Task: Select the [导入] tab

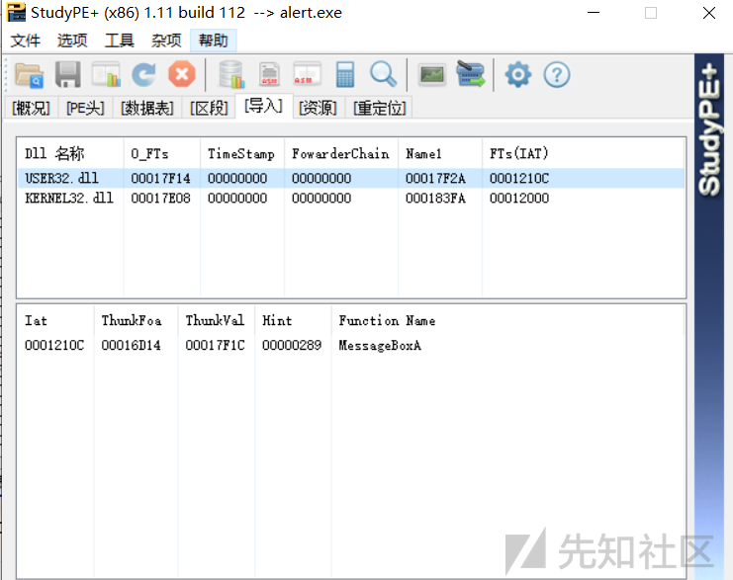Action: point(264,107)
